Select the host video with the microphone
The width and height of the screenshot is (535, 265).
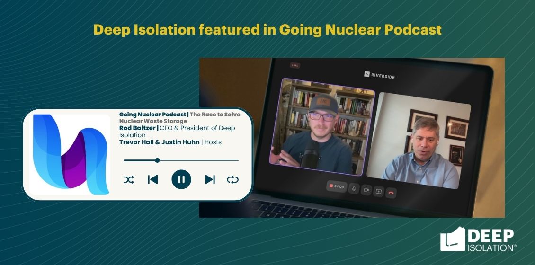(x=321, y=126)
